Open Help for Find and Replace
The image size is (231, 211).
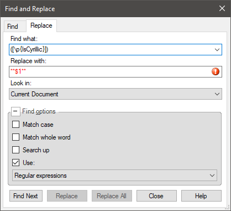pos(201,196)
